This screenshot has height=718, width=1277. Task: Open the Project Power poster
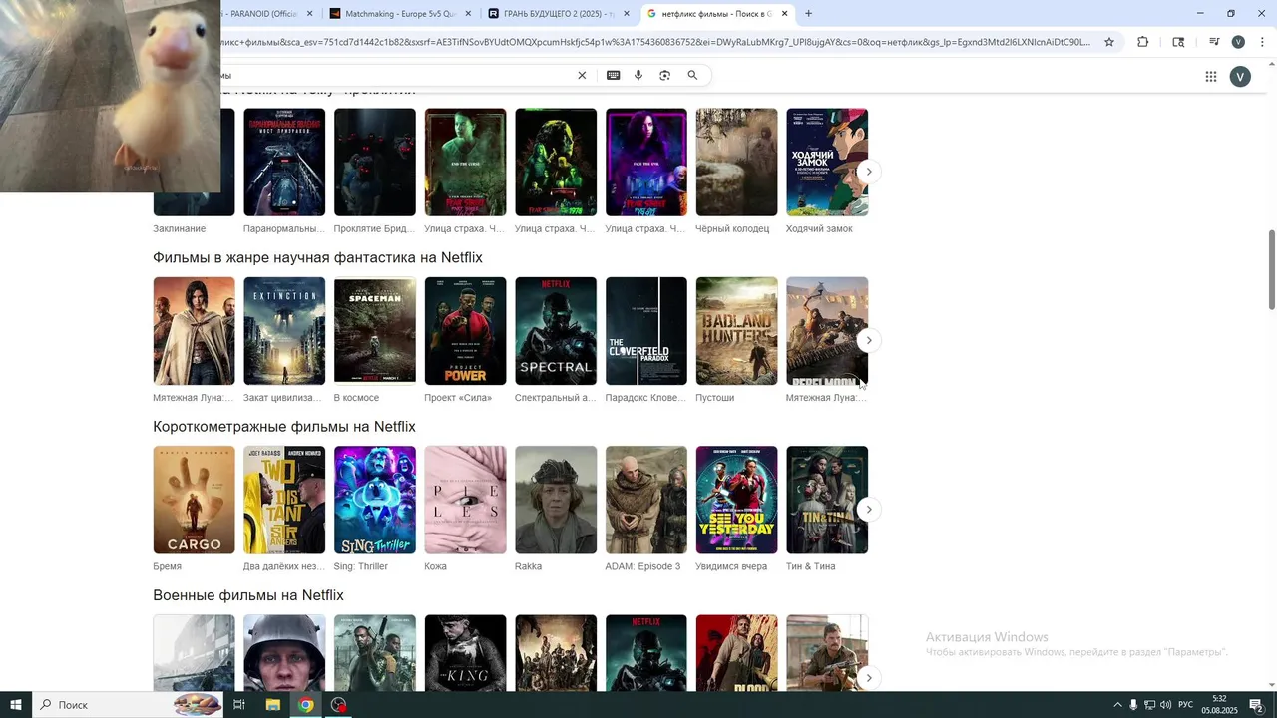tap(465, 331)
